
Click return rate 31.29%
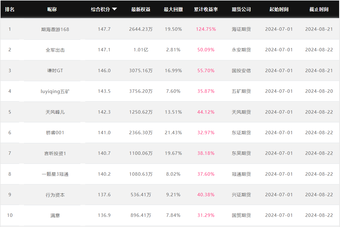(206, 215)
